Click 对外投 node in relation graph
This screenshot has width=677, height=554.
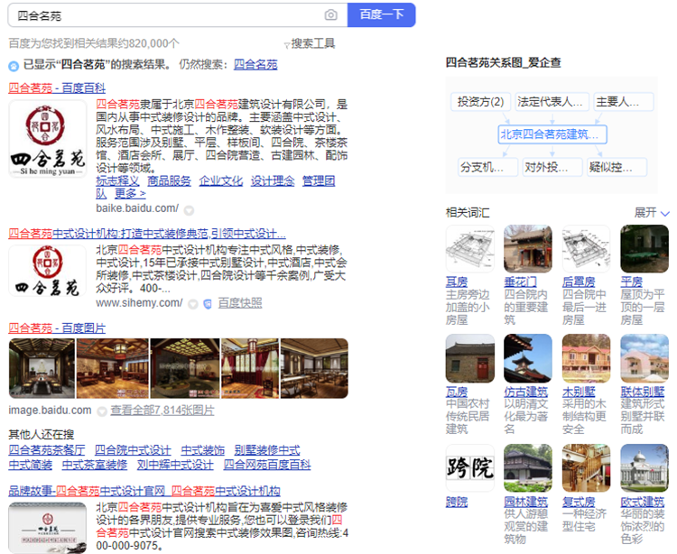[x=552, y=167]
